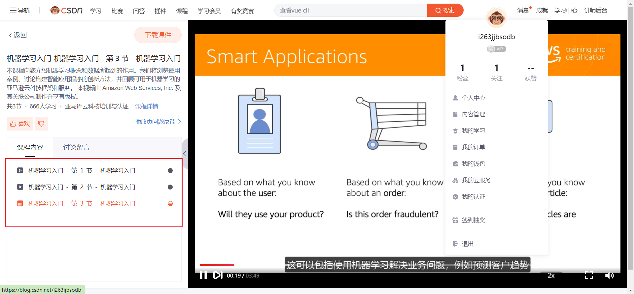Click the username i263jjbsodb
634x294 pixels.
(x=496, y=37)
